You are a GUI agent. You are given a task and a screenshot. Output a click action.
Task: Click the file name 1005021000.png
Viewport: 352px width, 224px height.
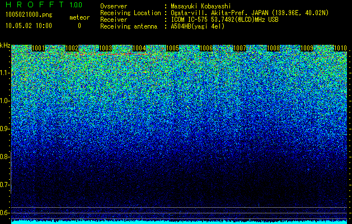(x=29, y=15)
